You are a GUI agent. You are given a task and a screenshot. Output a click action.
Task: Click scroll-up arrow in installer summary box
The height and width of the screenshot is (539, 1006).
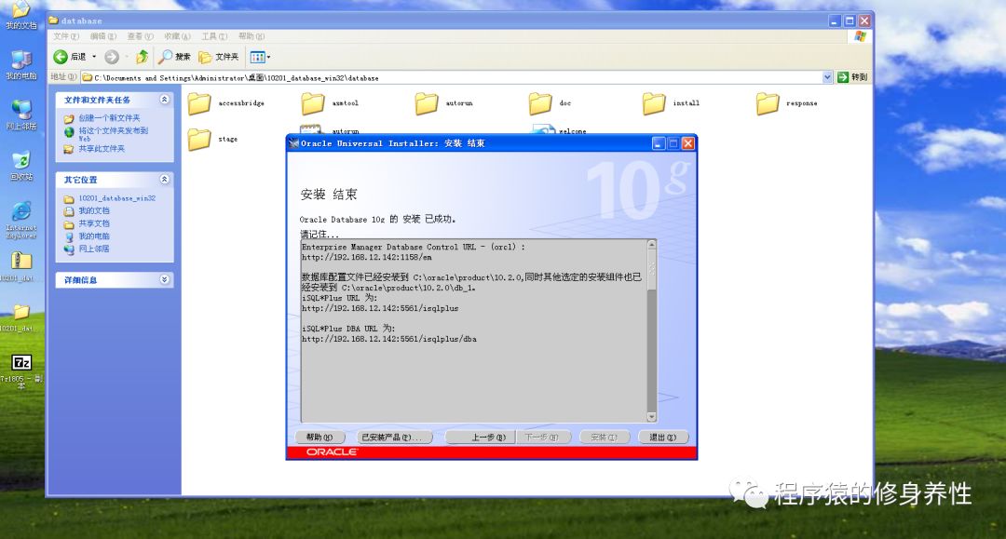point(652,245)
